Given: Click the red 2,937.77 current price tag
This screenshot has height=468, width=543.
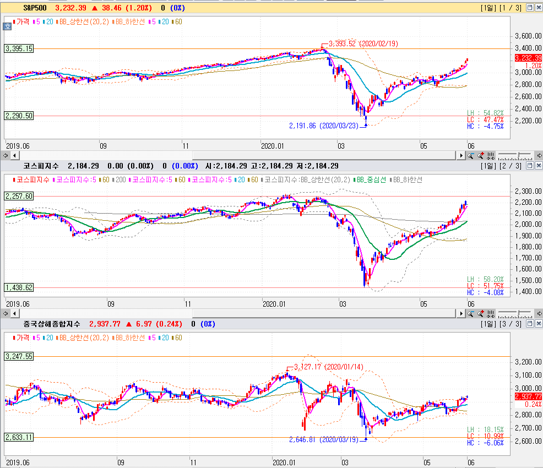Looking at the screenshot, I should (x=528, y=396).
